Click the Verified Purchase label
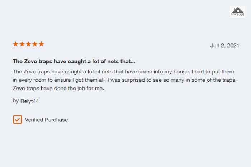 click(46, 120)
